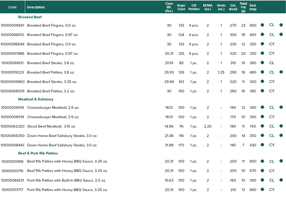
Task: Click the dot icon beside Breaded Beef Fingers, 0.9 oz.
Action: (262, 25)
